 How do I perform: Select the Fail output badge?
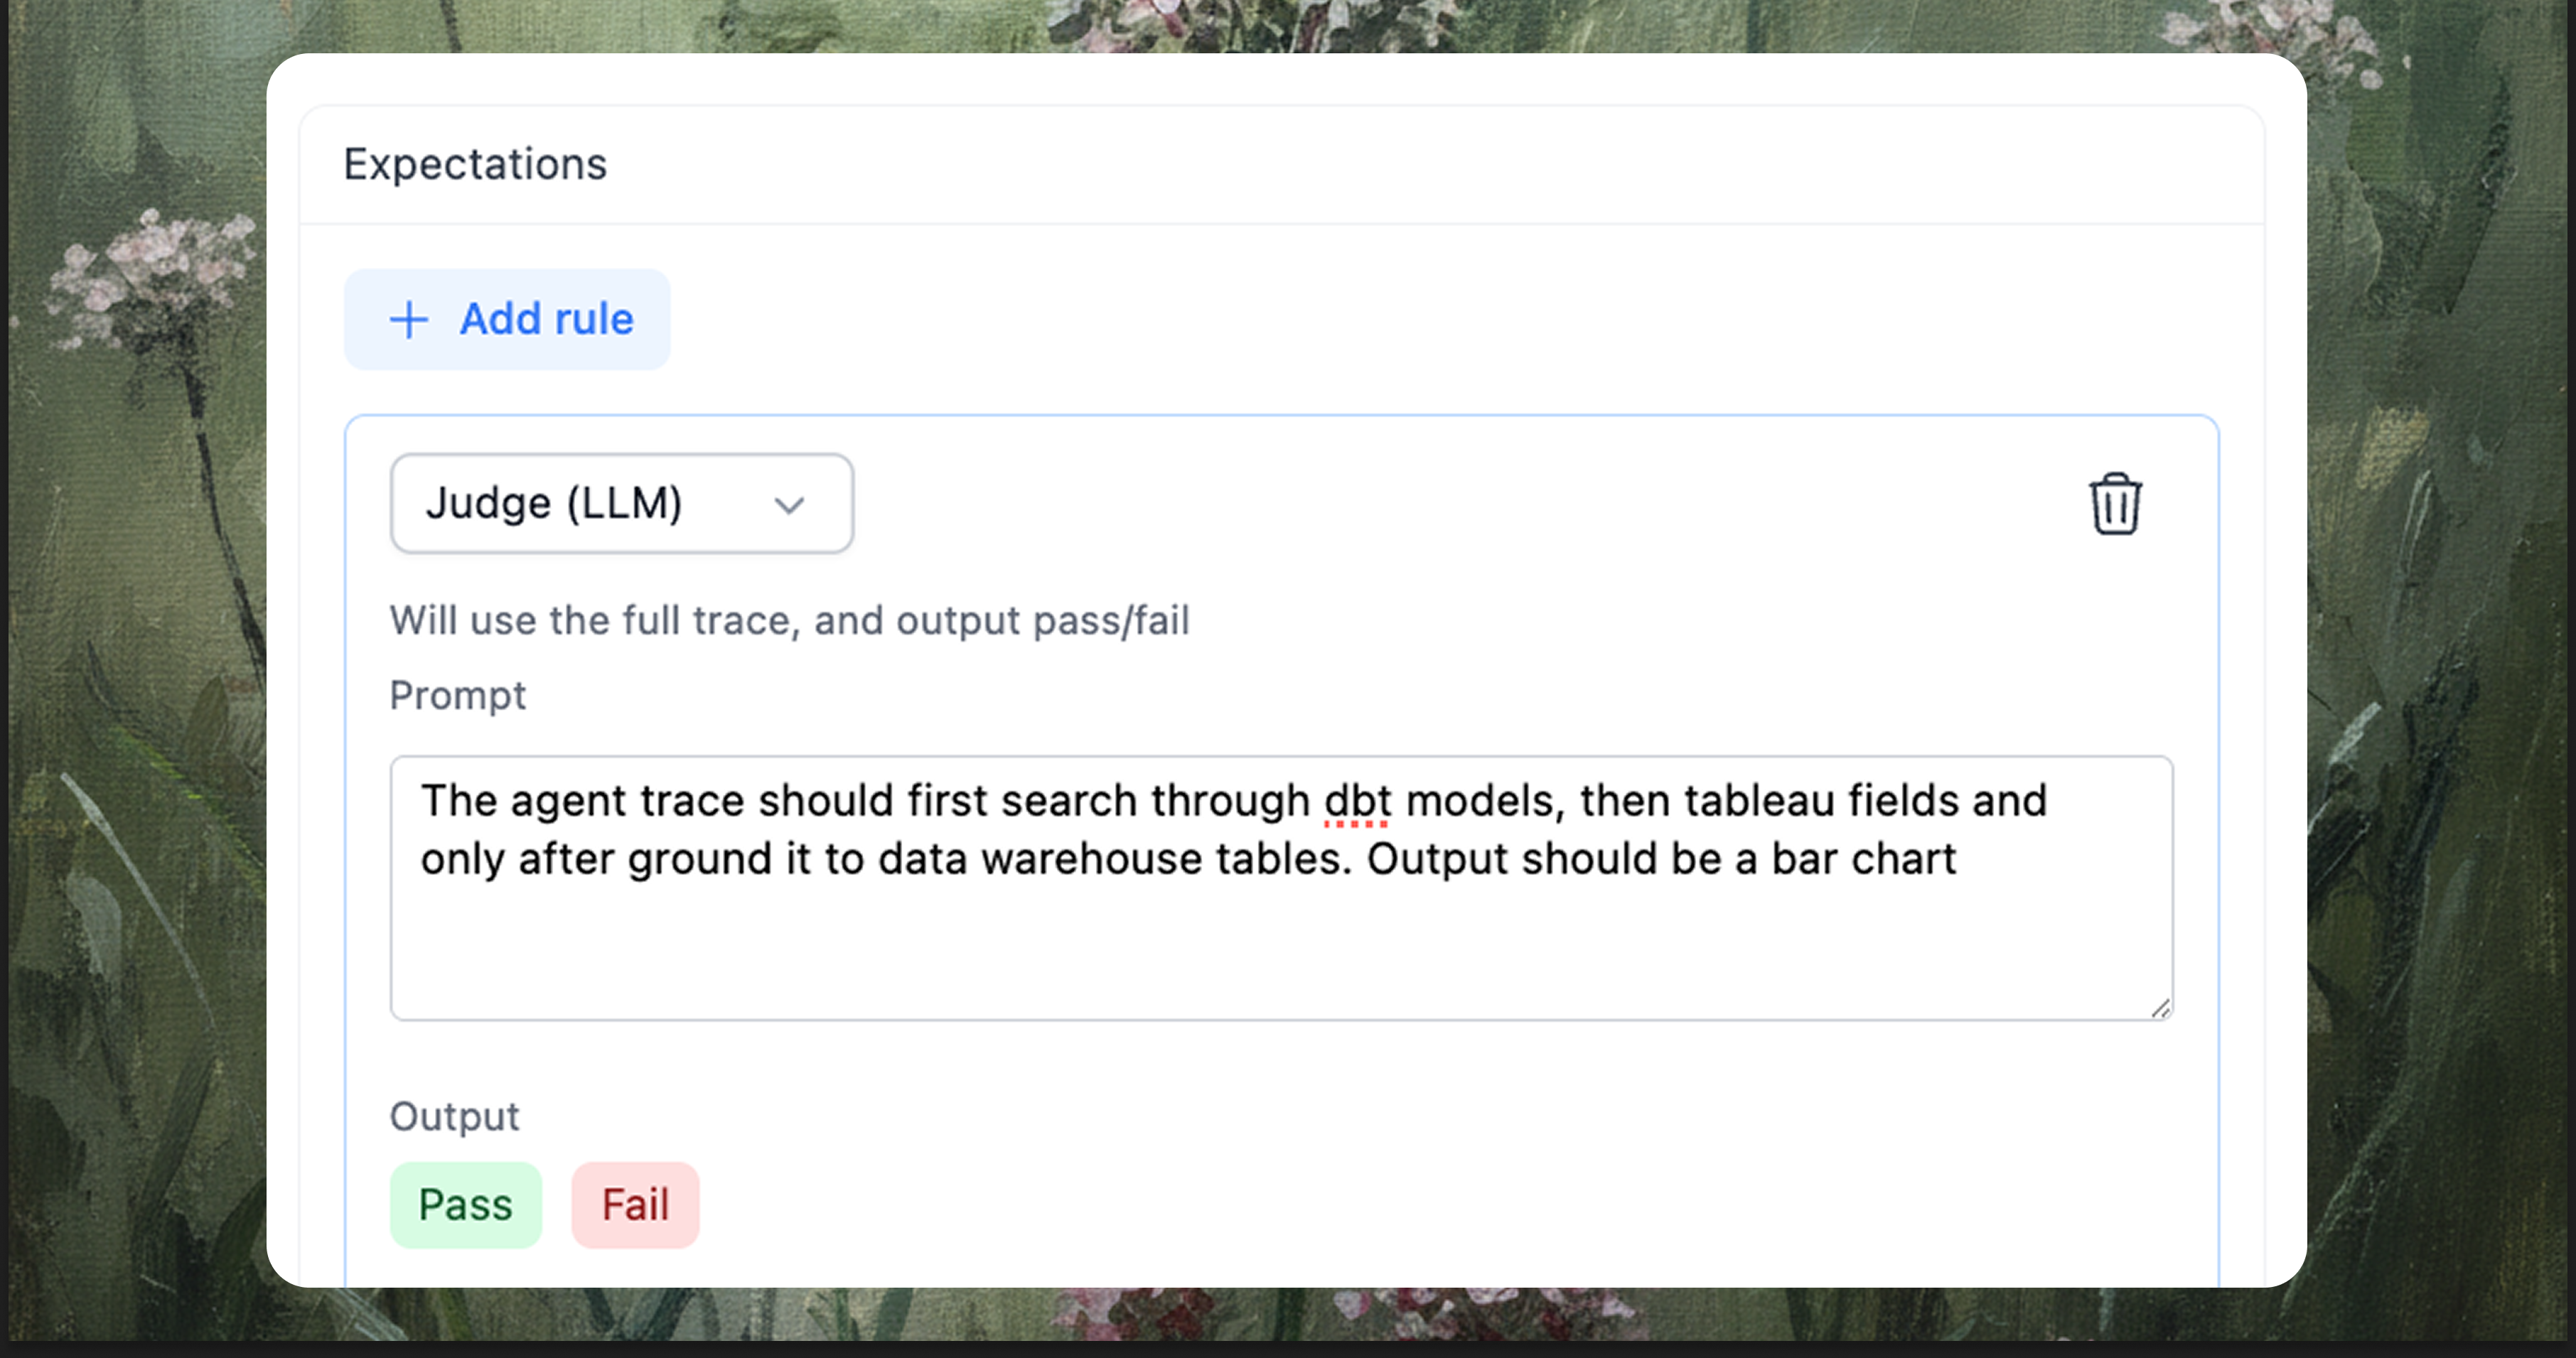635,1205
